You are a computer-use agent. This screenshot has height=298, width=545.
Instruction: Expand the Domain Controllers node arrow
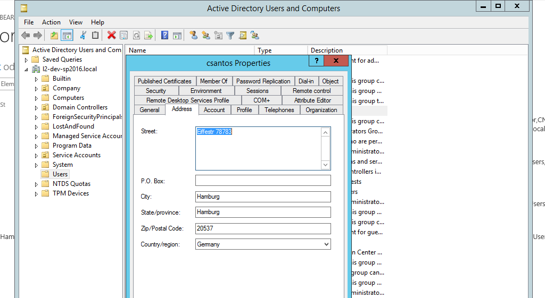pyautogui.click(x=36, y=108)
